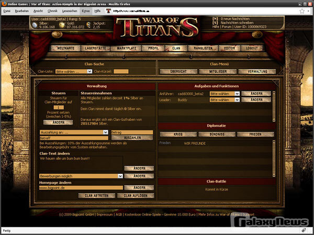314x235 pixels.
Task: Click the bookmark star's dropdown arrow
Action: 308,11
